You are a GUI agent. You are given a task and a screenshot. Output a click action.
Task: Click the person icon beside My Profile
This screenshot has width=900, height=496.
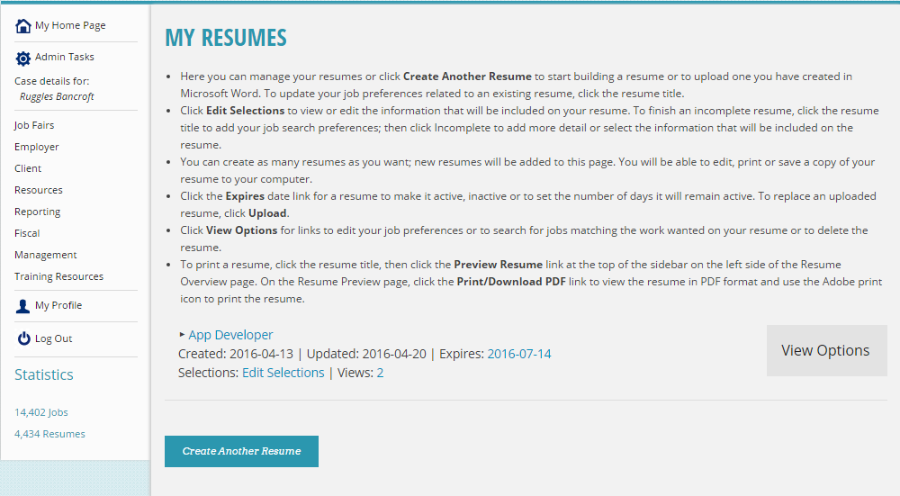(x=23, y=306)
